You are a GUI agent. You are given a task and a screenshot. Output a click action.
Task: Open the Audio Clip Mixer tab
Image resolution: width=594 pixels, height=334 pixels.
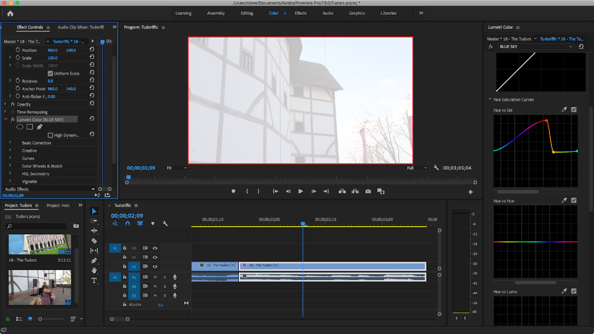80,27
